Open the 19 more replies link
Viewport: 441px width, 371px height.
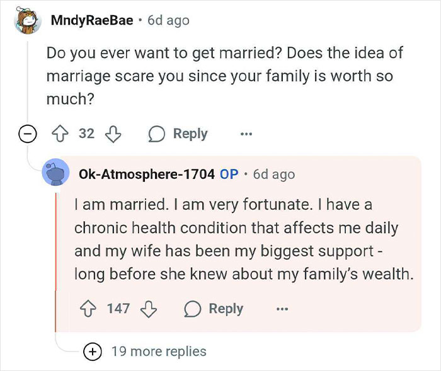click(159, 351)
